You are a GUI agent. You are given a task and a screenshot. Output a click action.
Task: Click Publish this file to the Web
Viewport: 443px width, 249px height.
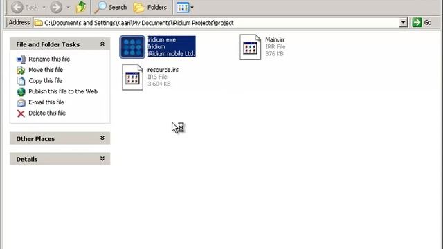pyautogui.click(x=63, y=91)
